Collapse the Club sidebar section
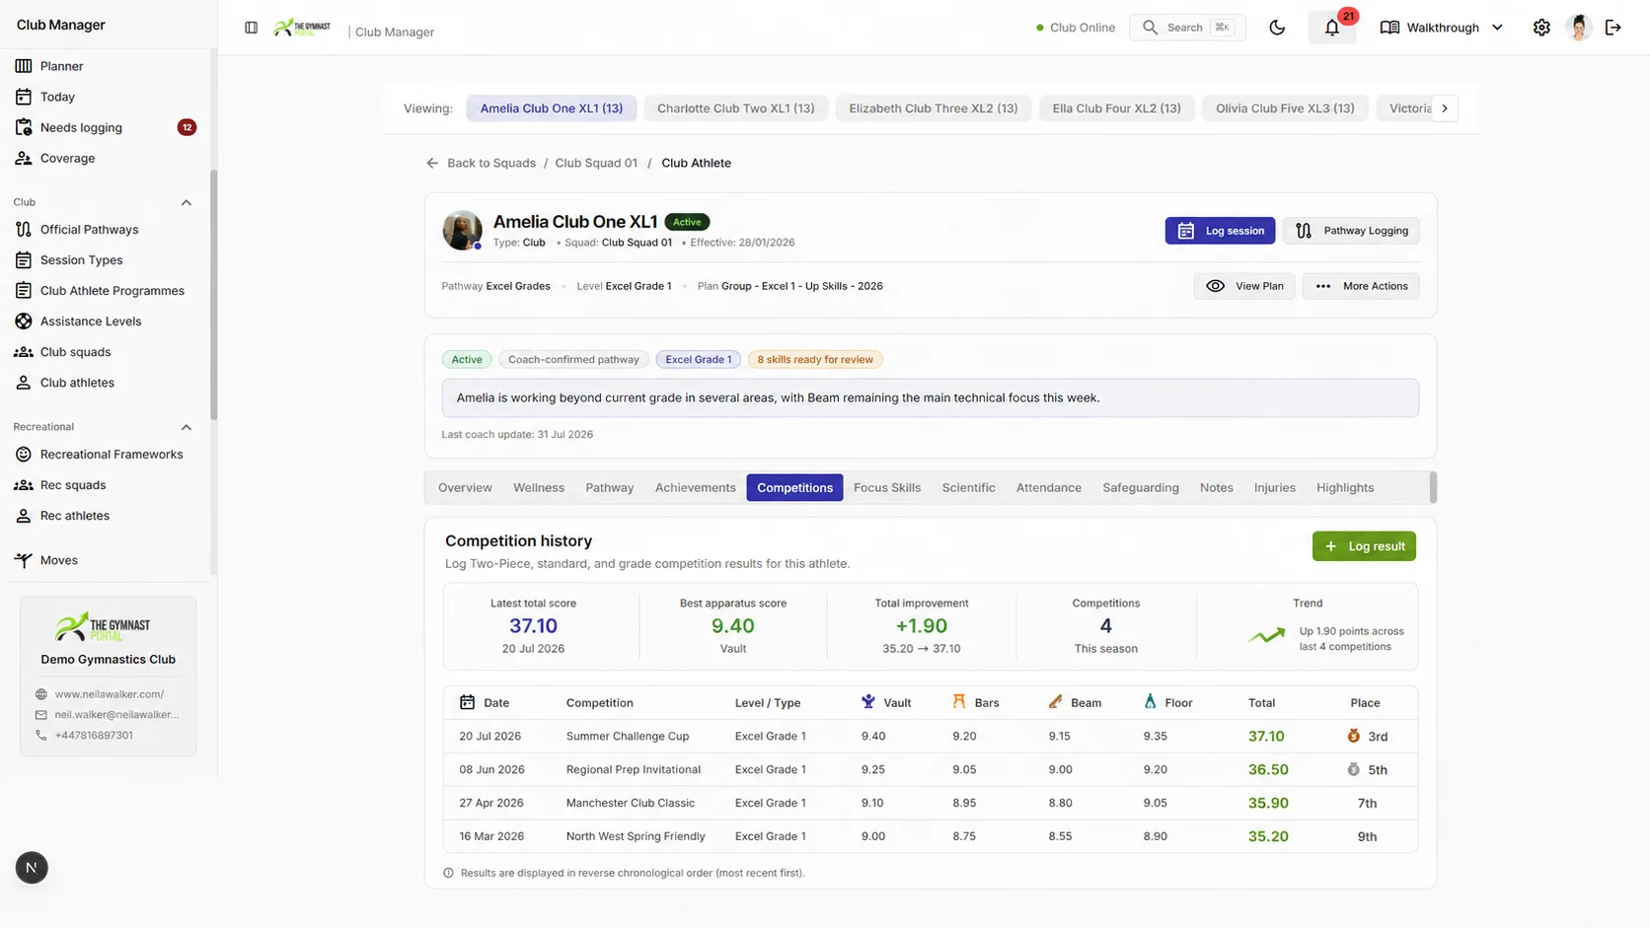This screenshot has width=1650, height=928. 186,202
